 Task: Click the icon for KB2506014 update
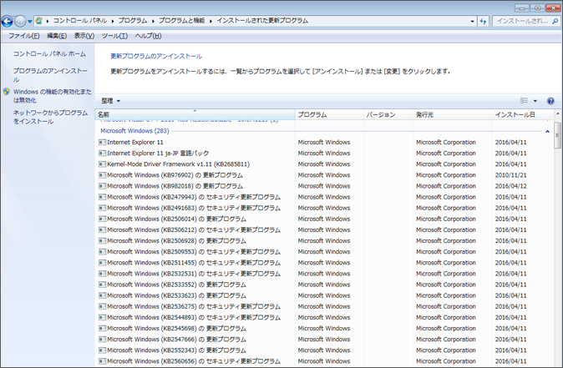pos(103,219)
